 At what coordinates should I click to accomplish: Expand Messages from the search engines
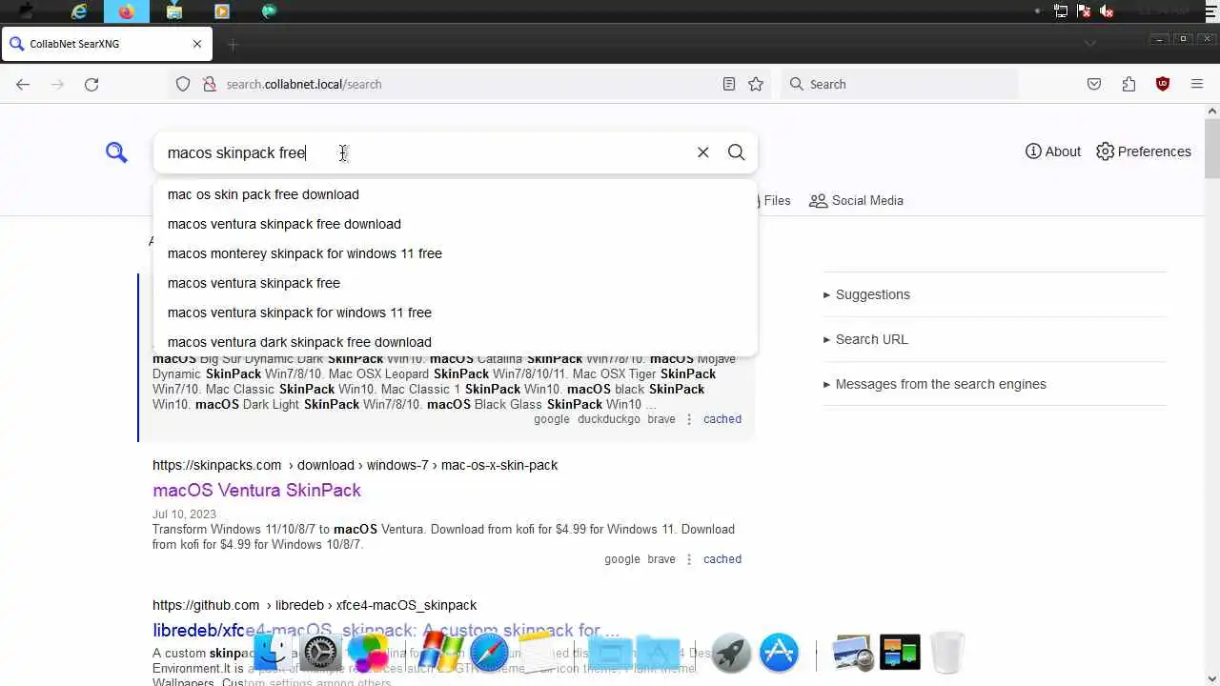pyautogui.click(x=934, y=384)
